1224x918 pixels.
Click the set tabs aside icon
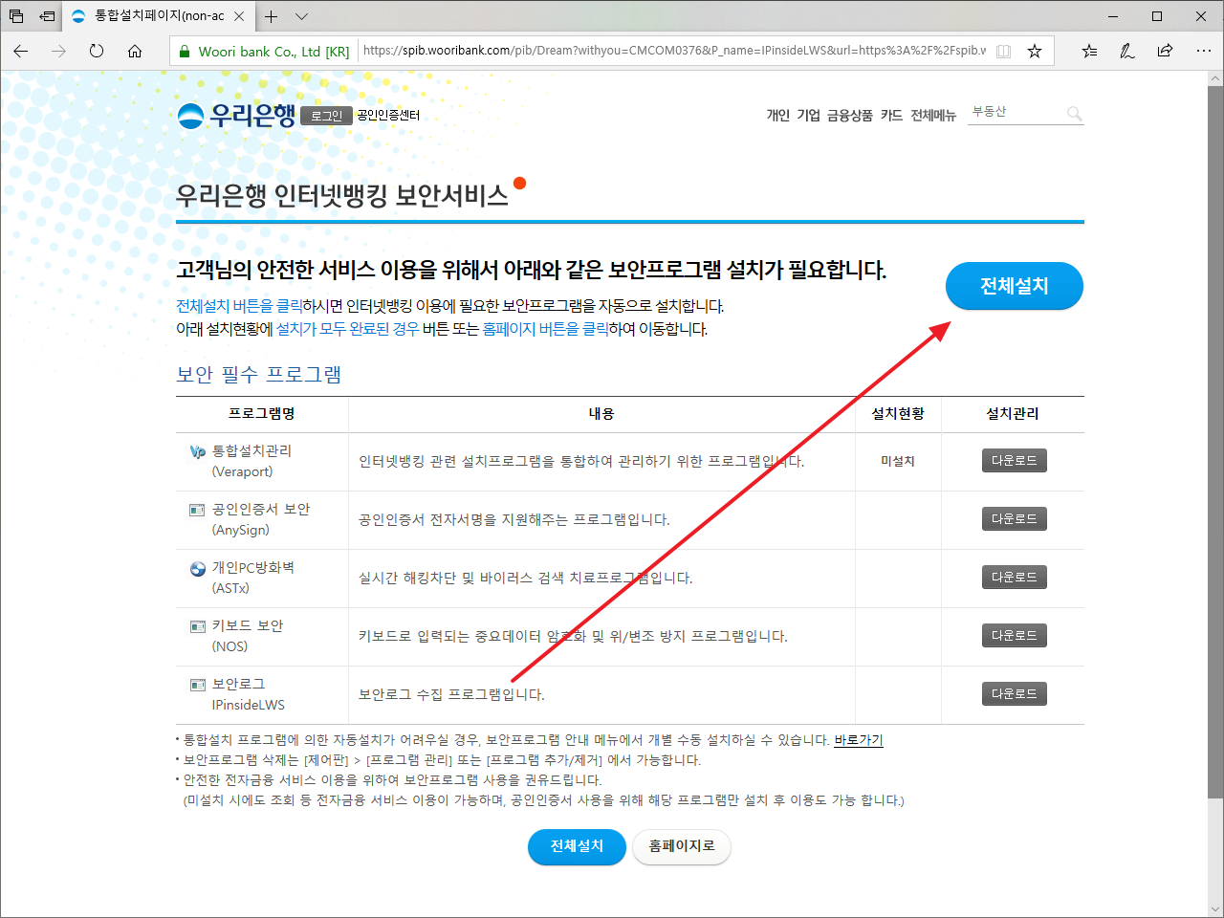click(x=47, y=16)
